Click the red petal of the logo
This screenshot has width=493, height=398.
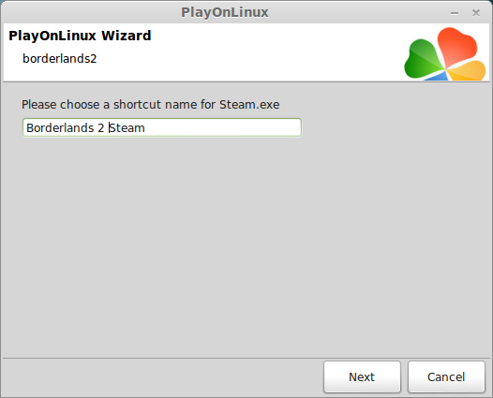point(457,46)
